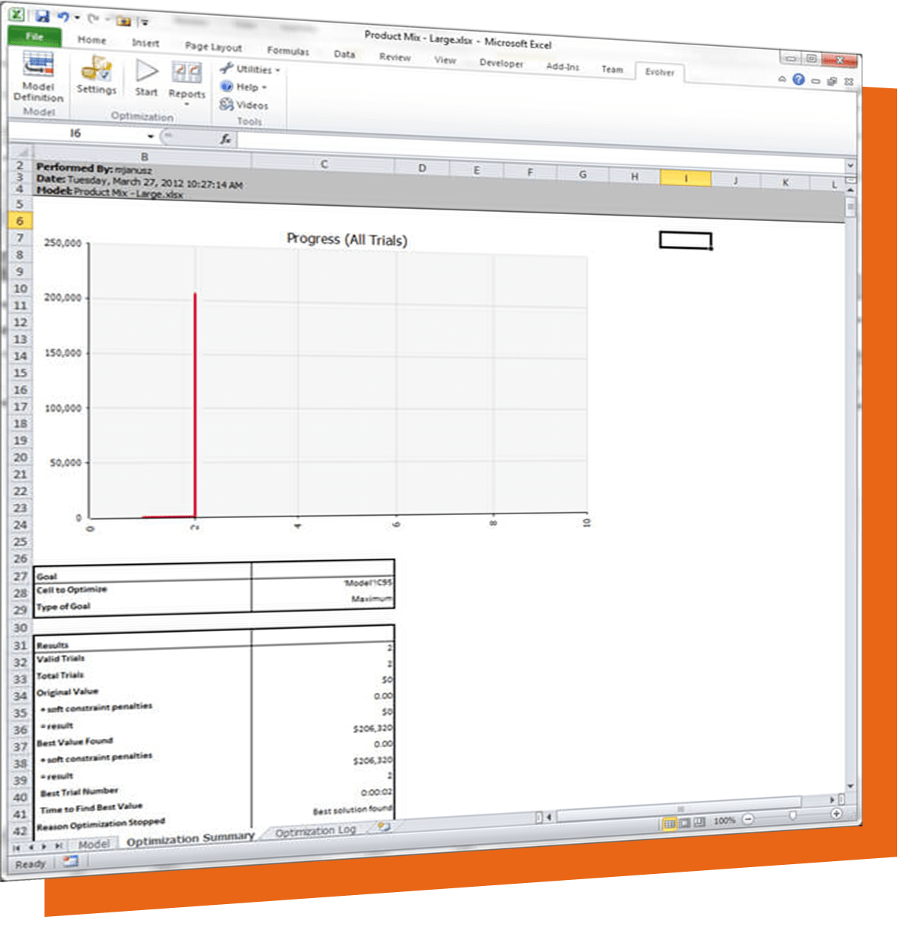Click the 'Best solution found' cell
This screenshot has width=916, height=929.
tap(353, 811)
